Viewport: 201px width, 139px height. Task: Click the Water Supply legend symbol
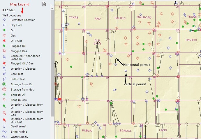point(4,137)
